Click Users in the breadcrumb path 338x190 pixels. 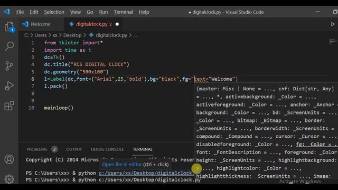tap(41, 35)
